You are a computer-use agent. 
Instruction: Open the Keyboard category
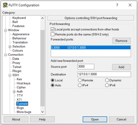(19, 18)
